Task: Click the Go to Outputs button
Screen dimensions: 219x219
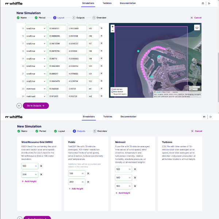Action: 36,106
